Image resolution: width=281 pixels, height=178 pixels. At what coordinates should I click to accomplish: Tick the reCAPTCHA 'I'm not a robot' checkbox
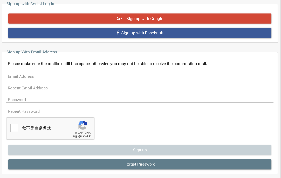(14, 128)
